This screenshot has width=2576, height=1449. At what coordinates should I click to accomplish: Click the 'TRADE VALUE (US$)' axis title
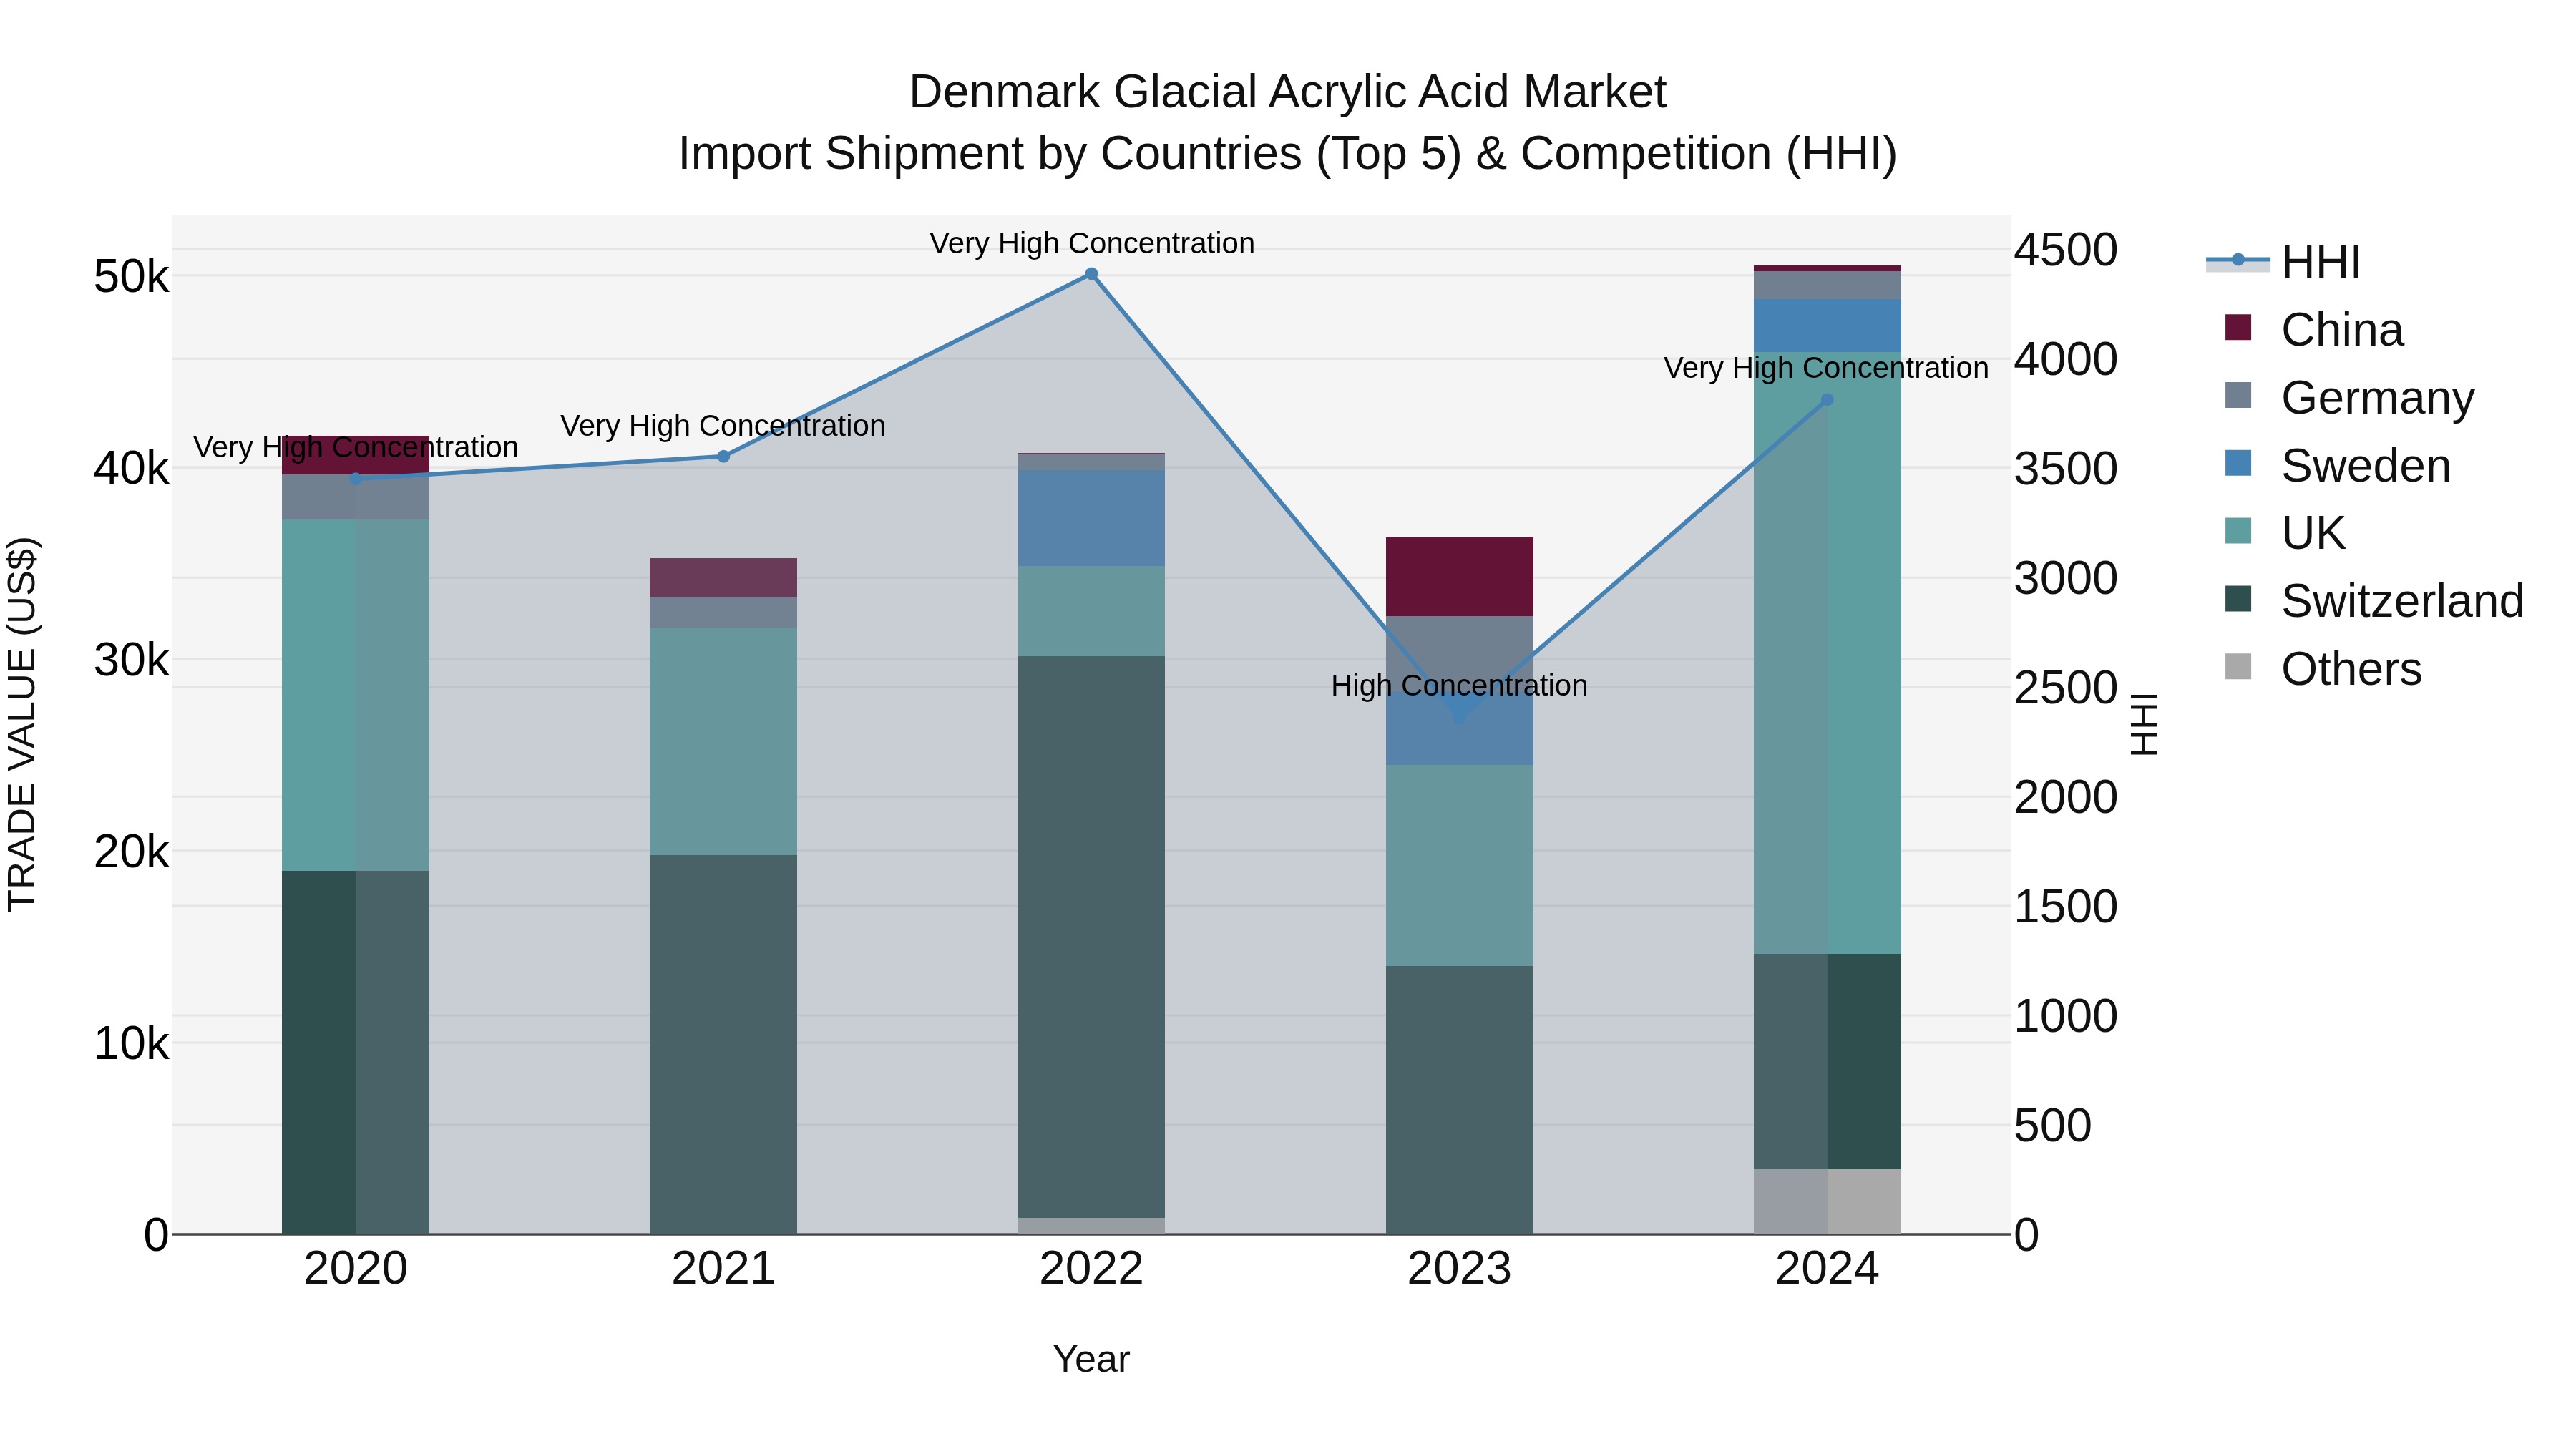(x=22, y=725)
